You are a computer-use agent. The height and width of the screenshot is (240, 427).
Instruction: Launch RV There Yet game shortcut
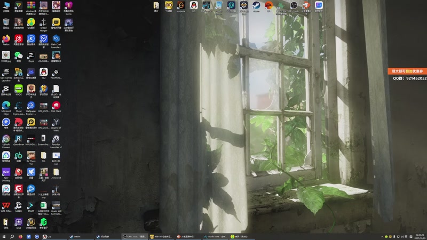(x=31, y=158)
